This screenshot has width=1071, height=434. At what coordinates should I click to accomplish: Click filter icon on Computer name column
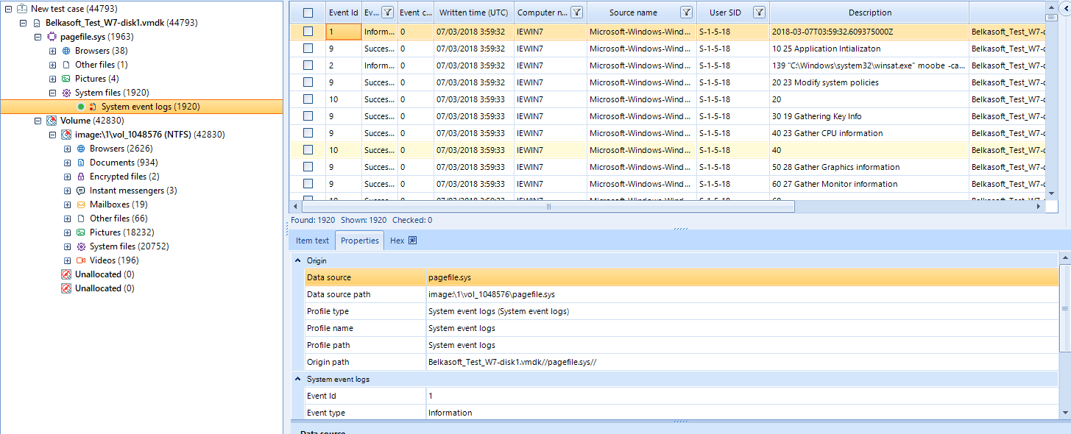576,13
